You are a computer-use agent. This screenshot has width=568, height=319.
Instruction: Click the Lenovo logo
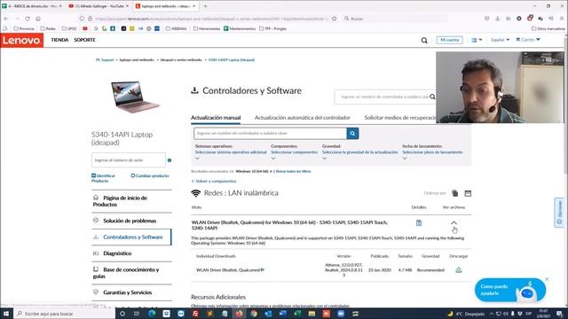pos(21,40)
